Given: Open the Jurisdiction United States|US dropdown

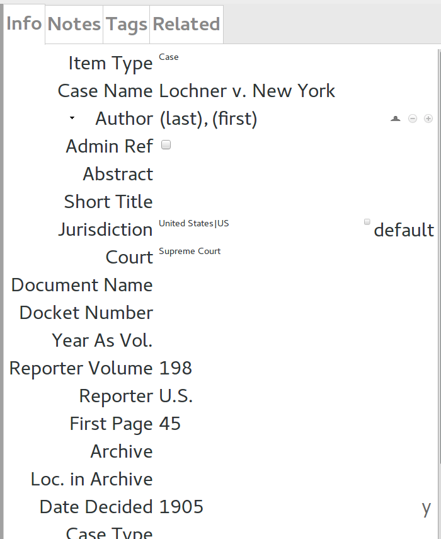Looking at the screenshot, I should pyautogui.click(x=193, y=223).
